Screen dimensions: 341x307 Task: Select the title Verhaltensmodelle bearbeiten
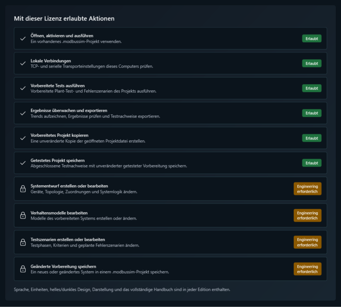(x=59, y=213)
